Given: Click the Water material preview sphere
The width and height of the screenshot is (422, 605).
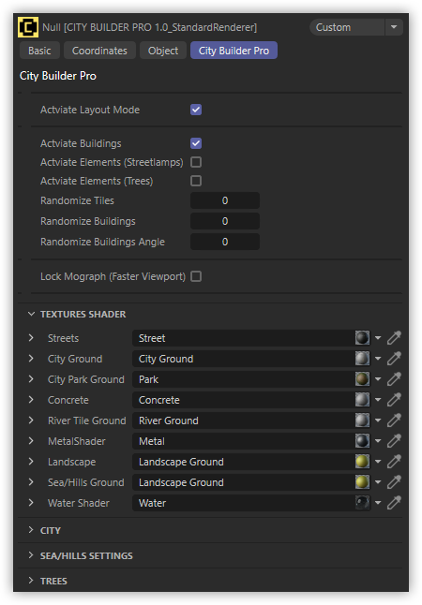Looking at the screenshot, I should tap(362, 503).
